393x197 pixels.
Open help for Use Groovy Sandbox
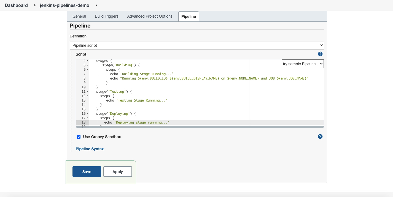[320, 136]
